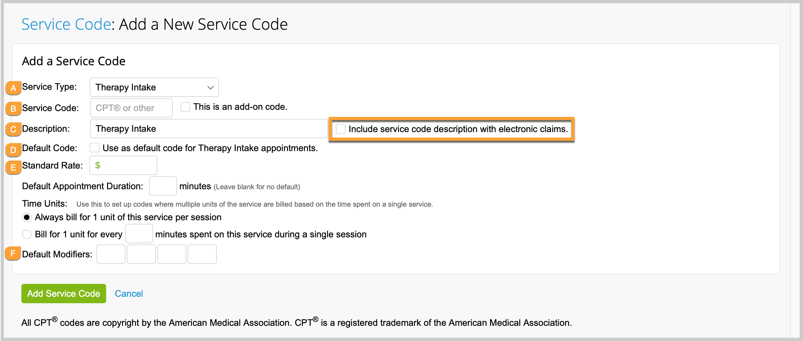
Task: Open the Service Type dropdown
Action: (x=154, y=87)
